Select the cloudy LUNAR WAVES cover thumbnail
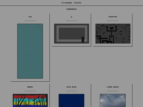Image resolution: width=143 pixels, height=107 pixels. (x=113, y=101)
